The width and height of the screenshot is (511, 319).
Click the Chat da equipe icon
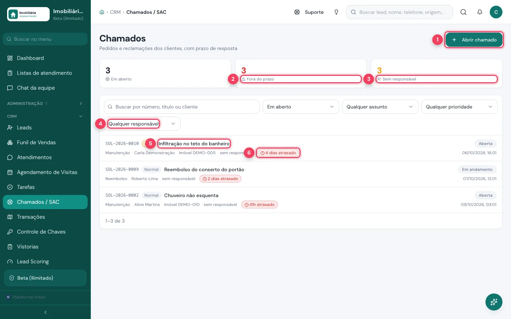tap(10, 88)
